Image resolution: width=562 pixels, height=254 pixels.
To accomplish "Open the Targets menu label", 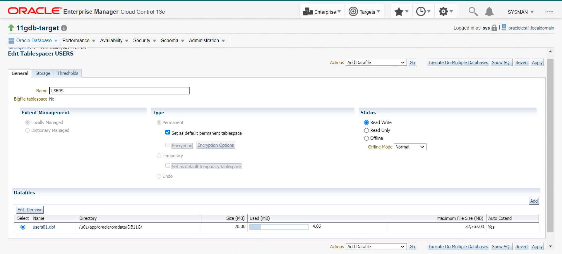I will pos(367,12).
